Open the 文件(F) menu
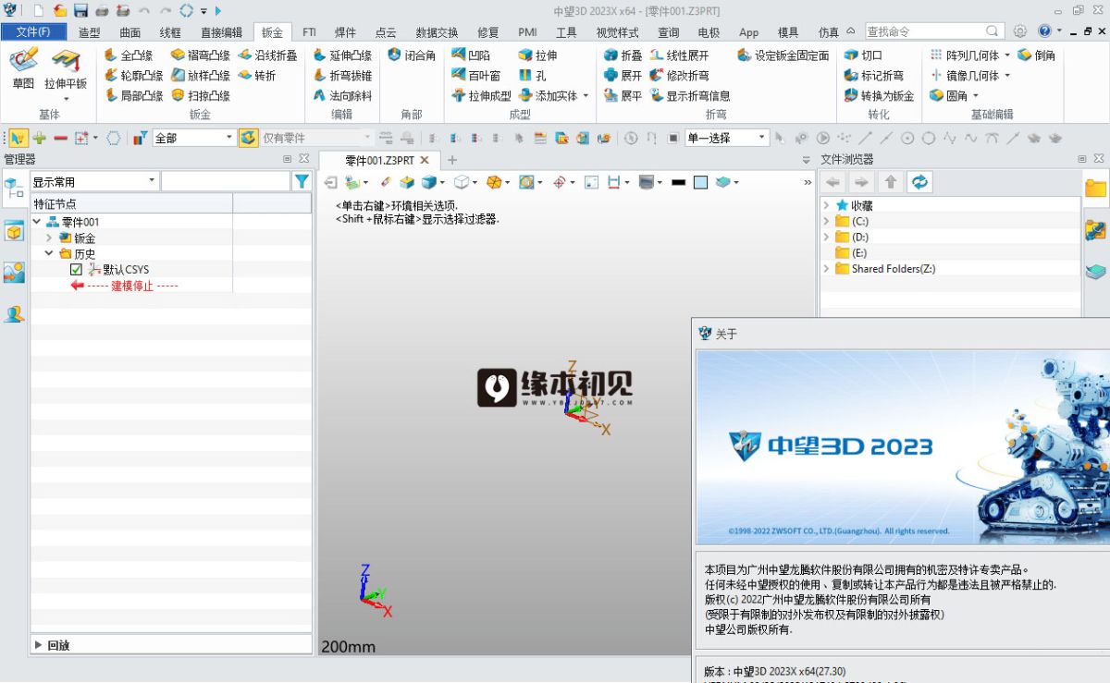Image resolution: width=1110 pixels, height=683 pixels. tap(33, 32)
